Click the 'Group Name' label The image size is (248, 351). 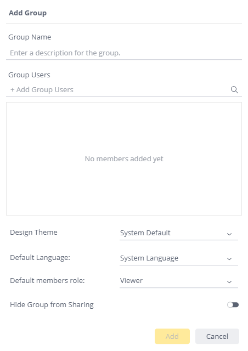coord(30,37)
